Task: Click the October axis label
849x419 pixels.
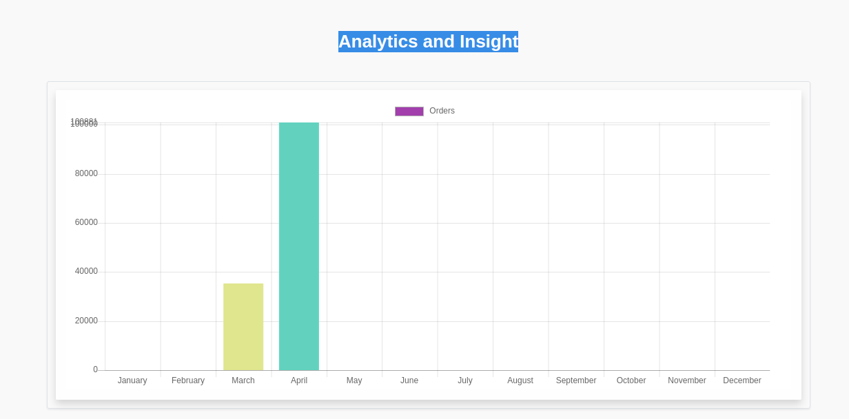Action: (x=631, y=380)
